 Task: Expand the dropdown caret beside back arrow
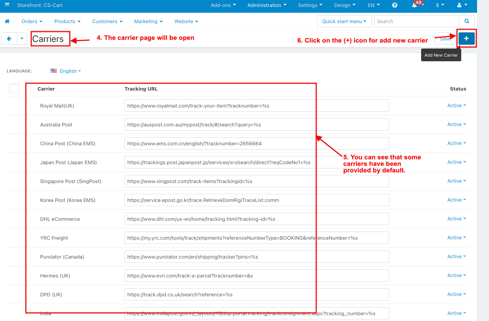[x=22, y=39]
